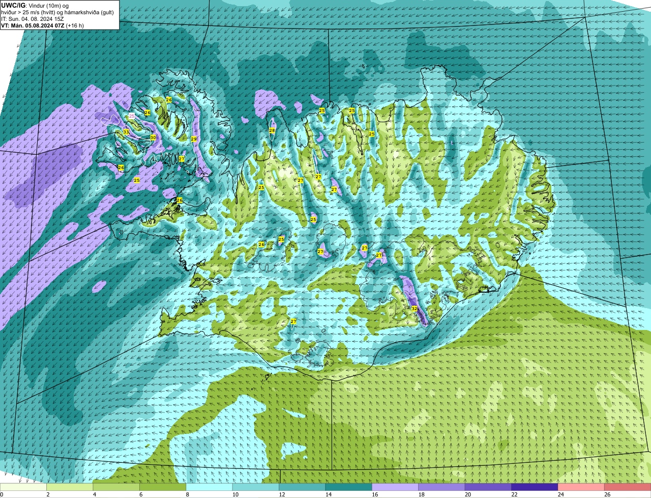The image size is (651, 498).
Task: Select the teal 12–14 m/s legend swatch
Action: [x=303, y=487]
